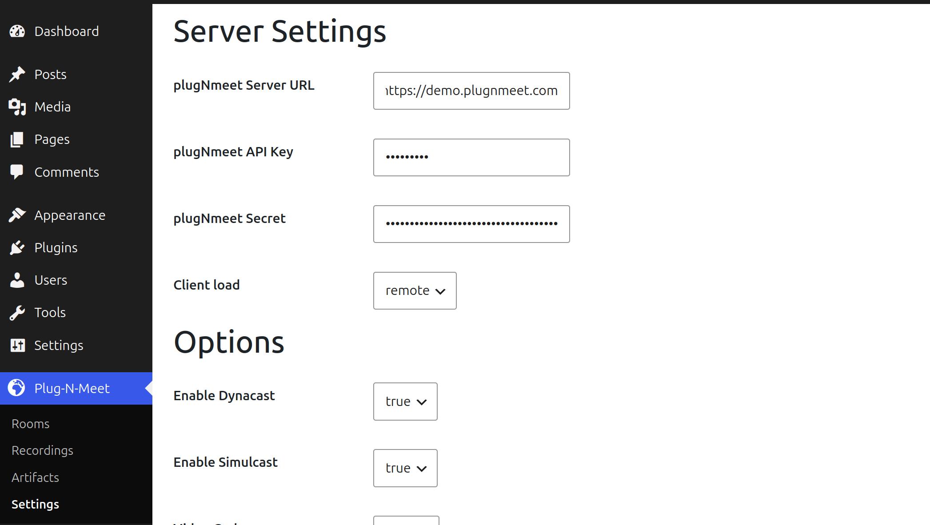
Task: Click the plugNmeet API Key label
Action: click(233, 152)
